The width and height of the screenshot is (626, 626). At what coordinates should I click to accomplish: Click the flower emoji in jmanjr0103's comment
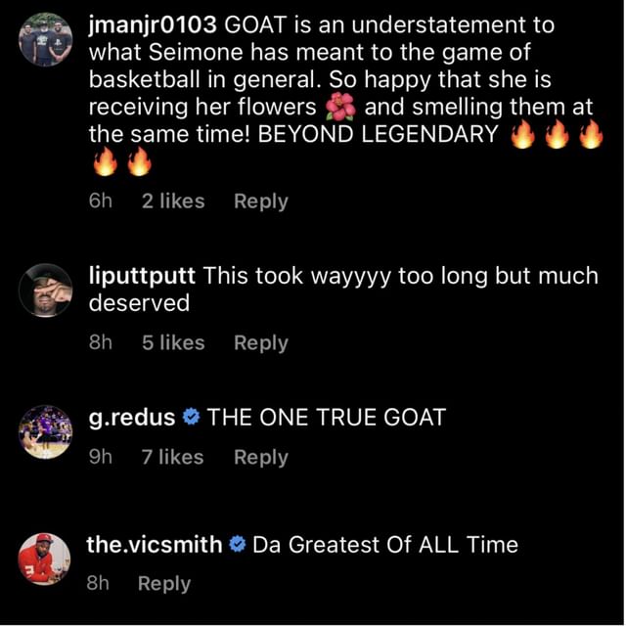tap(340, 107)
